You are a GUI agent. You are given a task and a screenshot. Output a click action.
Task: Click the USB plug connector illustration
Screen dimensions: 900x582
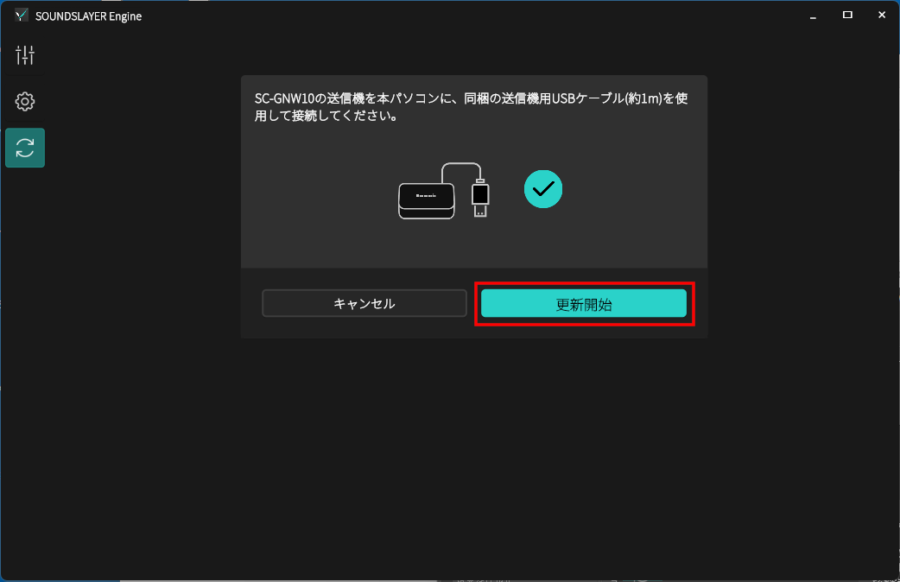[x=480, y=199]
